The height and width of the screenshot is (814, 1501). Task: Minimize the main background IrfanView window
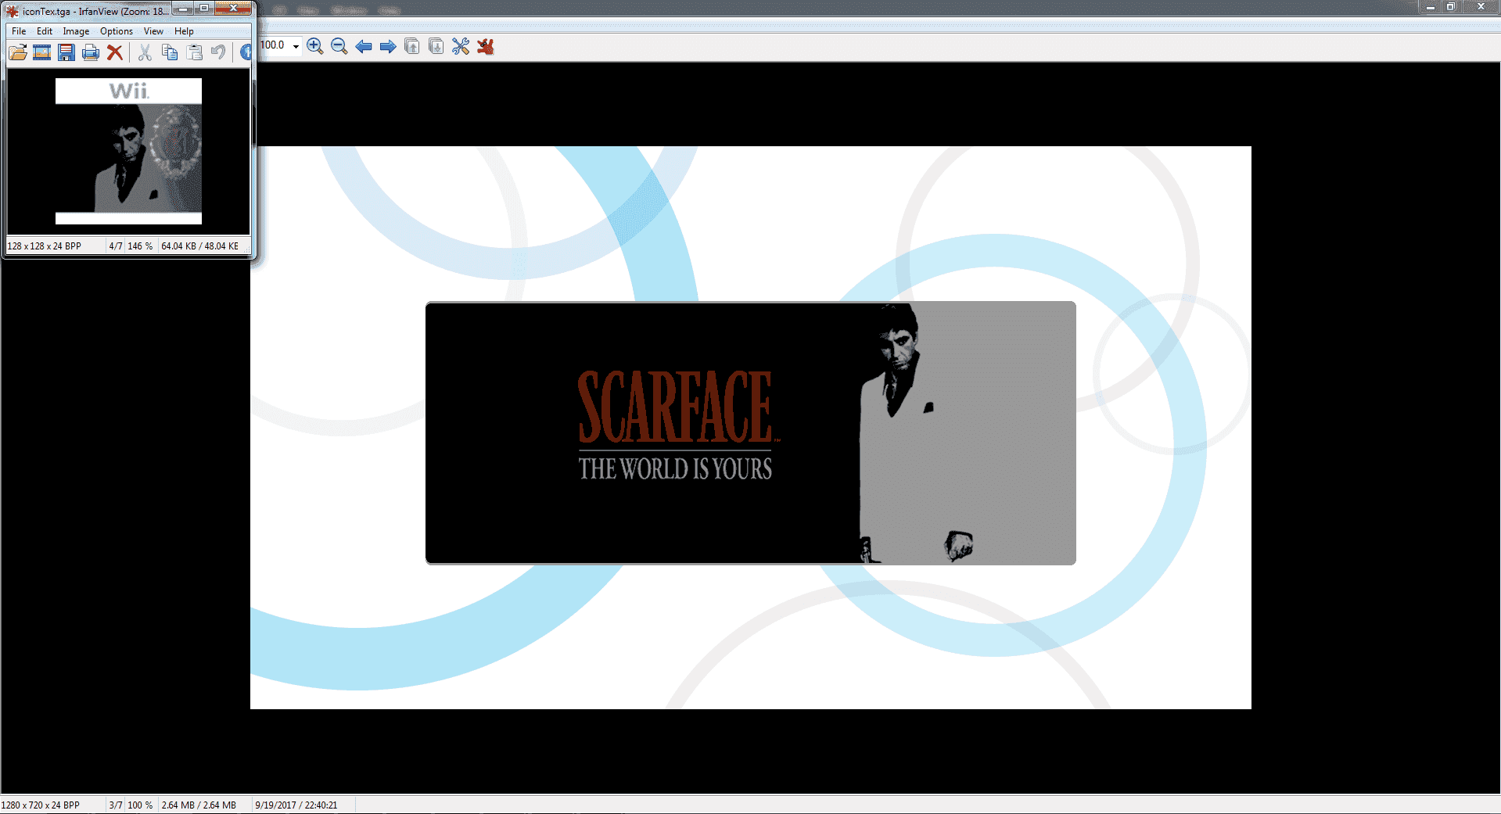tap(1430, 7)
